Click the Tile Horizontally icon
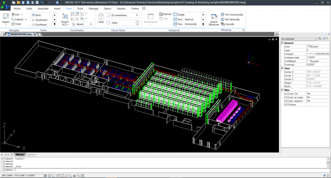331x178 pixels. click(x=222, y=15)
